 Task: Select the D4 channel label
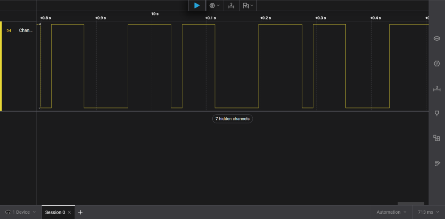pos(9,31)
